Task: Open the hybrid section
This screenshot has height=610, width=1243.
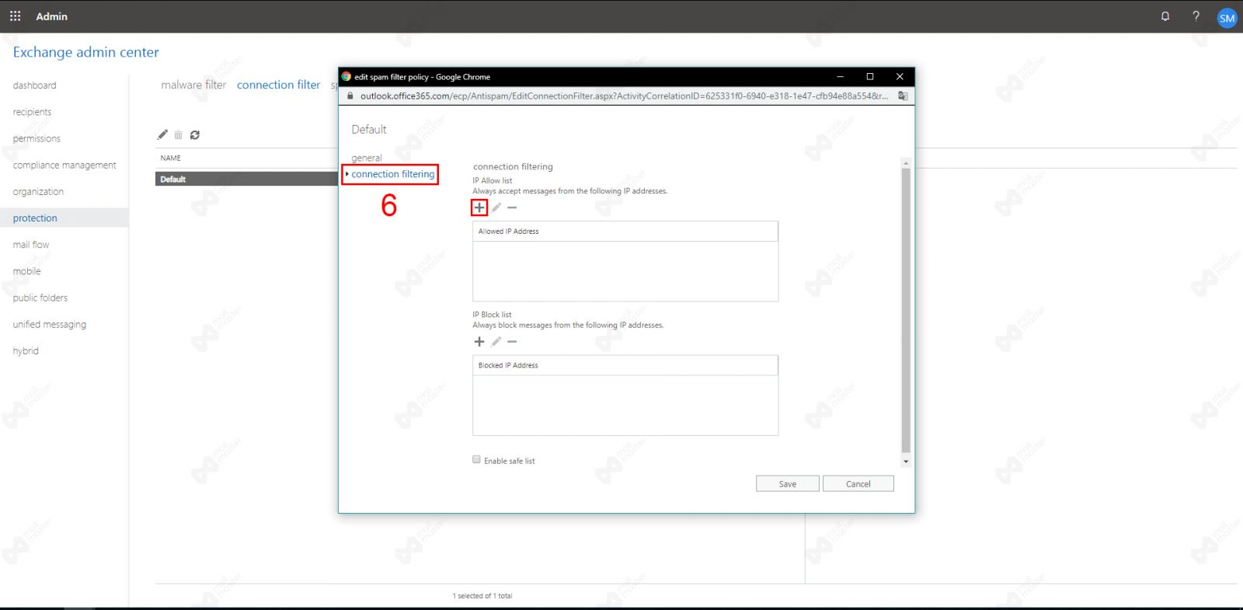Action: 26,351
